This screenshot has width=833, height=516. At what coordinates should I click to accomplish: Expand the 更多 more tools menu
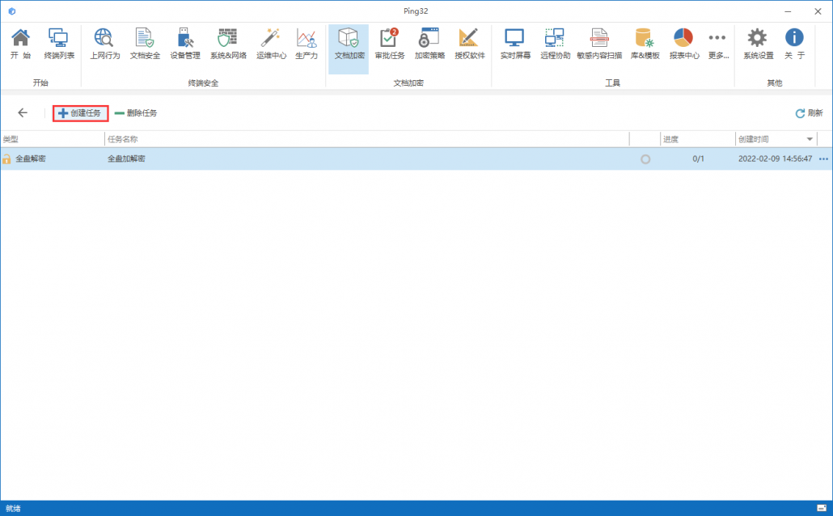point(717,44)
